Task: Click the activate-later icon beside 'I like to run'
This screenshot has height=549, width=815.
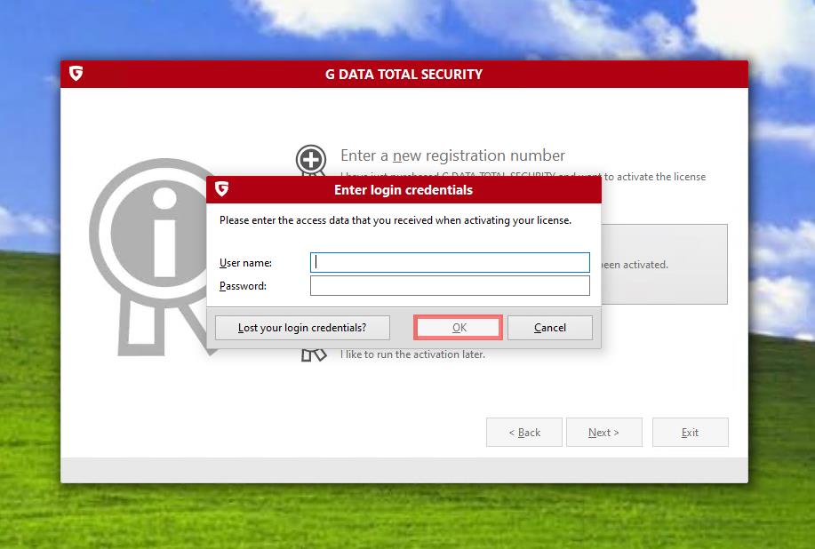Action: coord(314,355)
